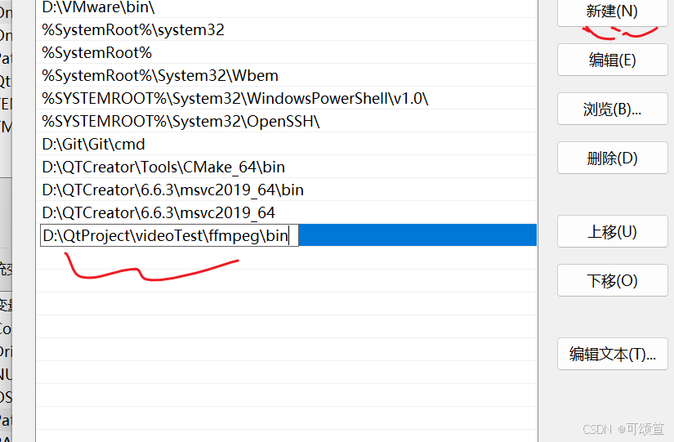Select the System32\OpenSSH\ path entry
This screenshot has height=442, width=674.
click(x=287, y=121)
